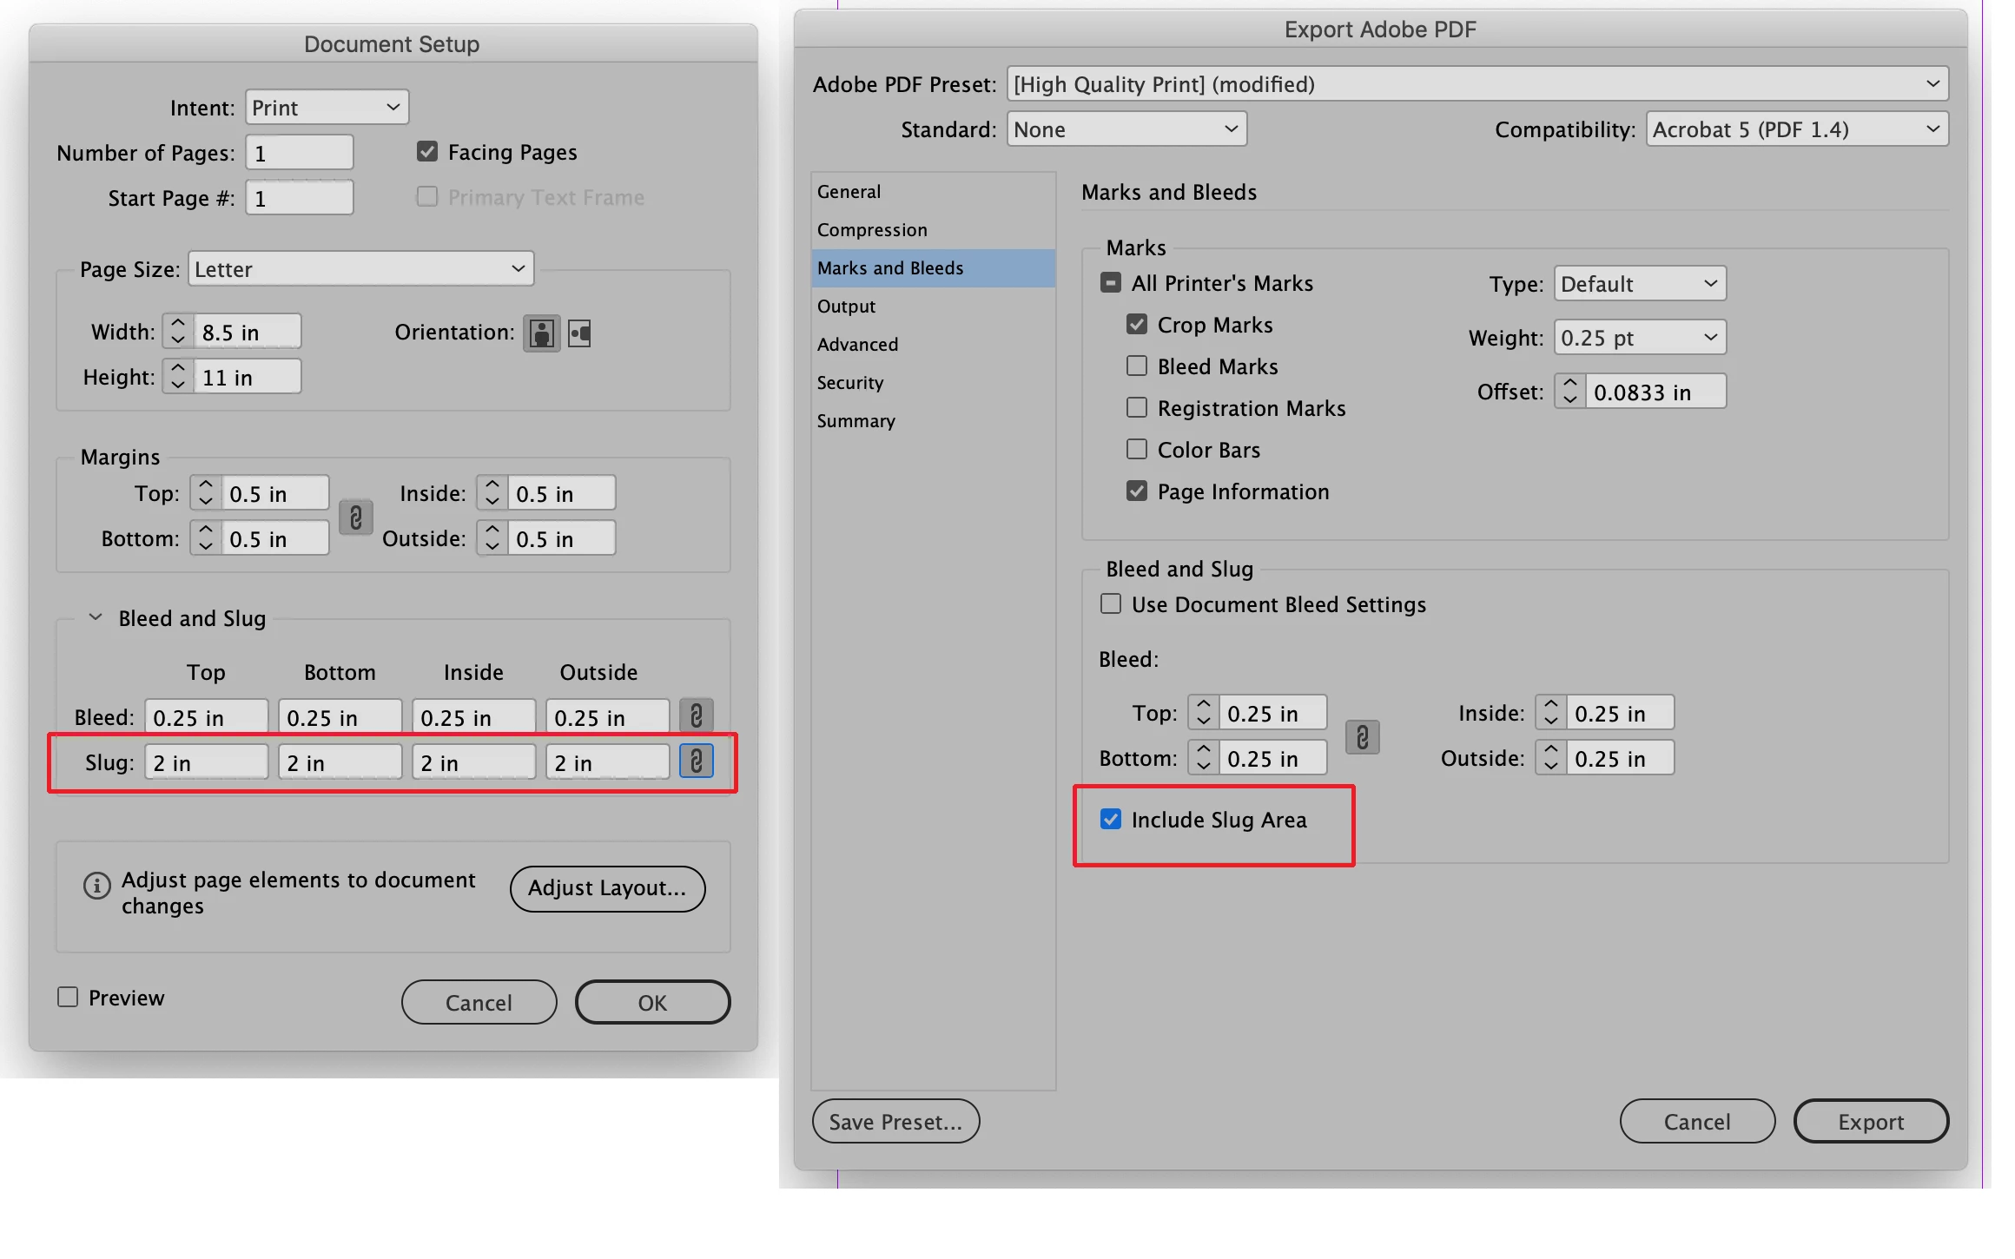2015x1259 pixels.
Task: Toggle the margins chain link icon
Action: click(355, 517)
